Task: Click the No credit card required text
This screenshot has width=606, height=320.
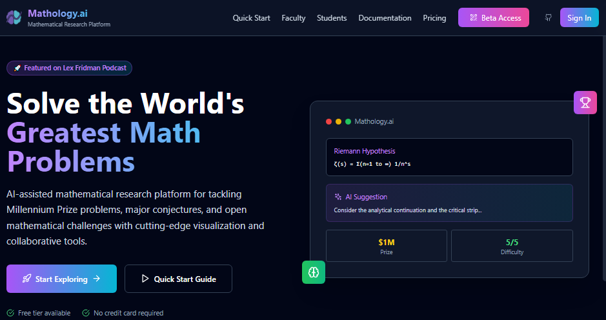Action: (x=128, y=313)
